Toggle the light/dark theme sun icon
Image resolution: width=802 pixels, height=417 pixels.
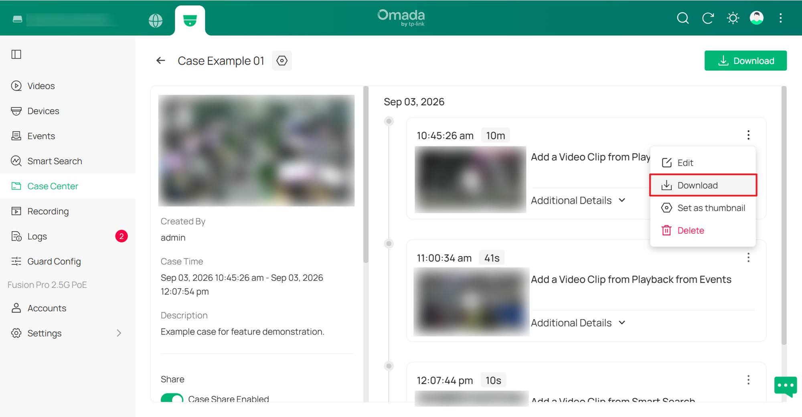(733, 18)
